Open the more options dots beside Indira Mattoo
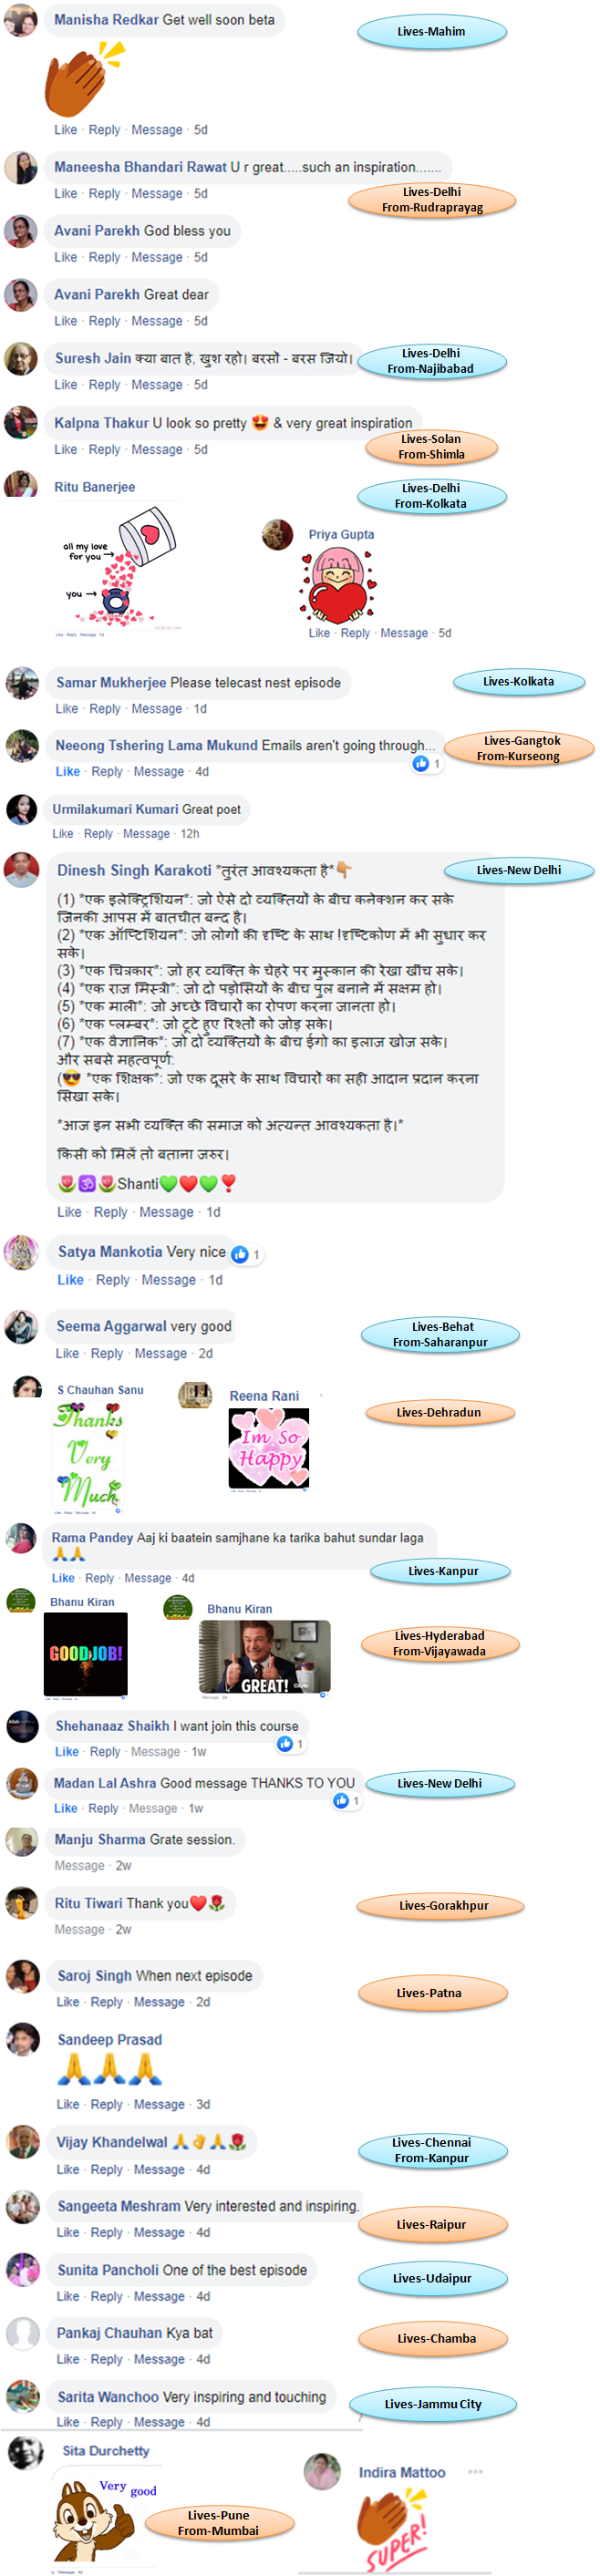600x2576 pixels. pyautogui.click(x=476, y=2472)
